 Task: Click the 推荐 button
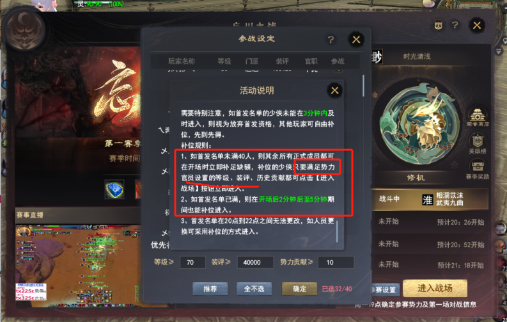click(x=210, y=289)
